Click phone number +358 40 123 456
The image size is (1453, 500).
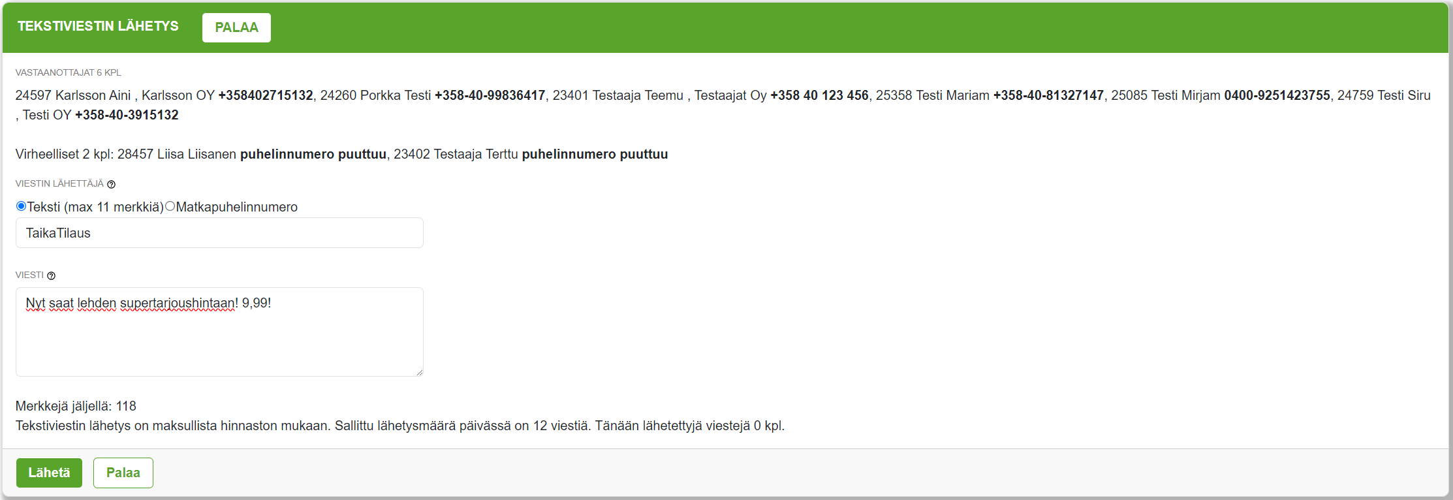coord(819,95)
